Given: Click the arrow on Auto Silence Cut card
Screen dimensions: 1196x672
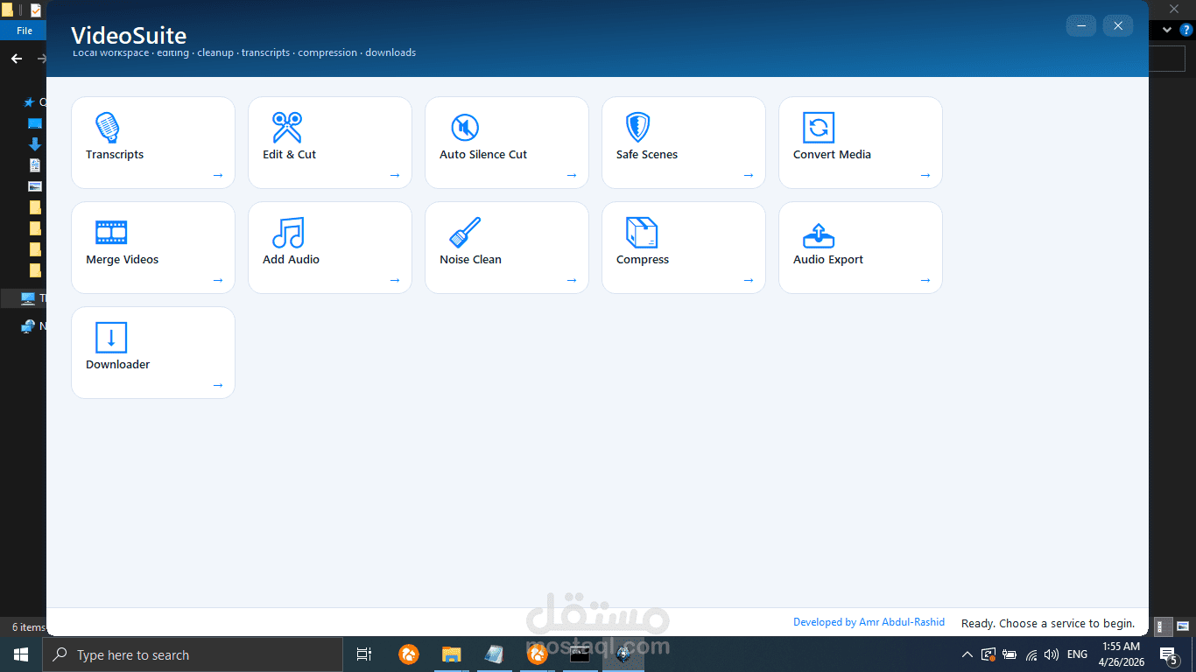Looking at the screenshot, I should tap(572, 175).
